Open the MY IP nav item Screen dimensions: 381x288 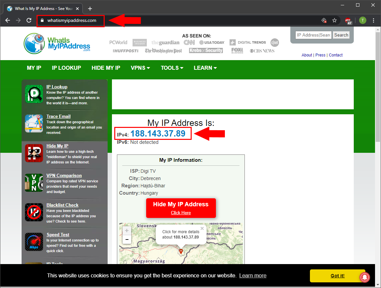[34, 68]
